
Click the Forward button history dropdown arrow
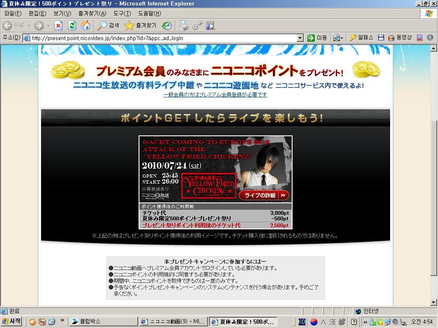(x=48, y=26)
